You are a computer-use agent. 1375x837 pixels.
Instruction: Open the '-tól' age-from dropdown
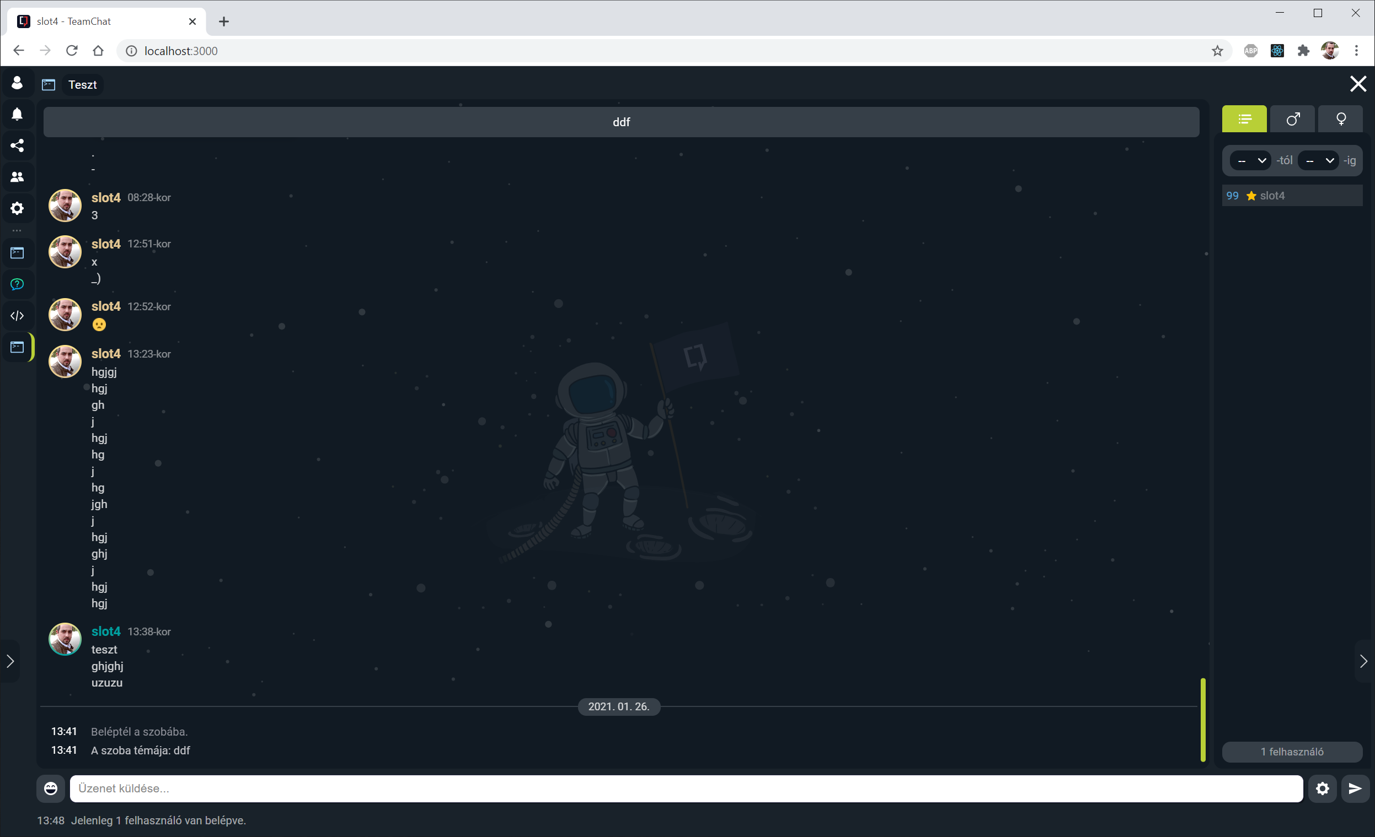[x=1250, y=160]
